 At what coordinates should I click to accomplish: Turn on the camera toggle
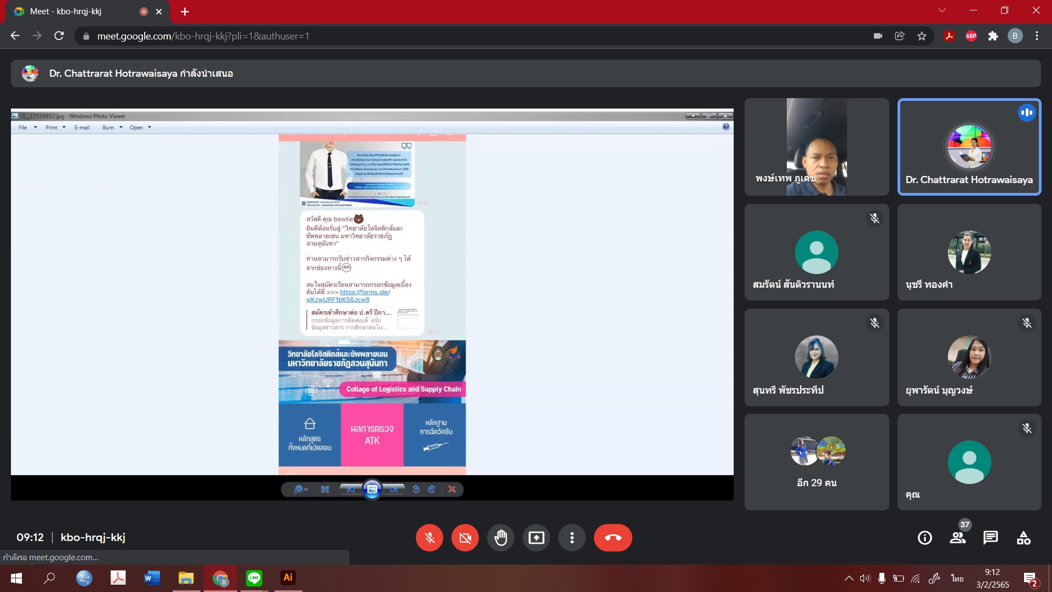pyautogui.click(x=465, y=538)
